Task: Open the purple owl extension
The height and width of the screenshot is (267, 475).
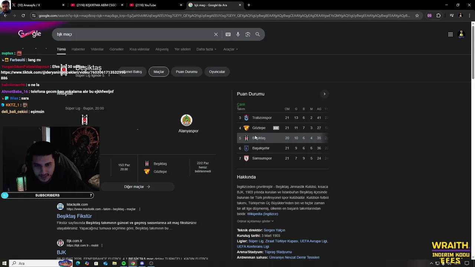Action: point(429,16)
